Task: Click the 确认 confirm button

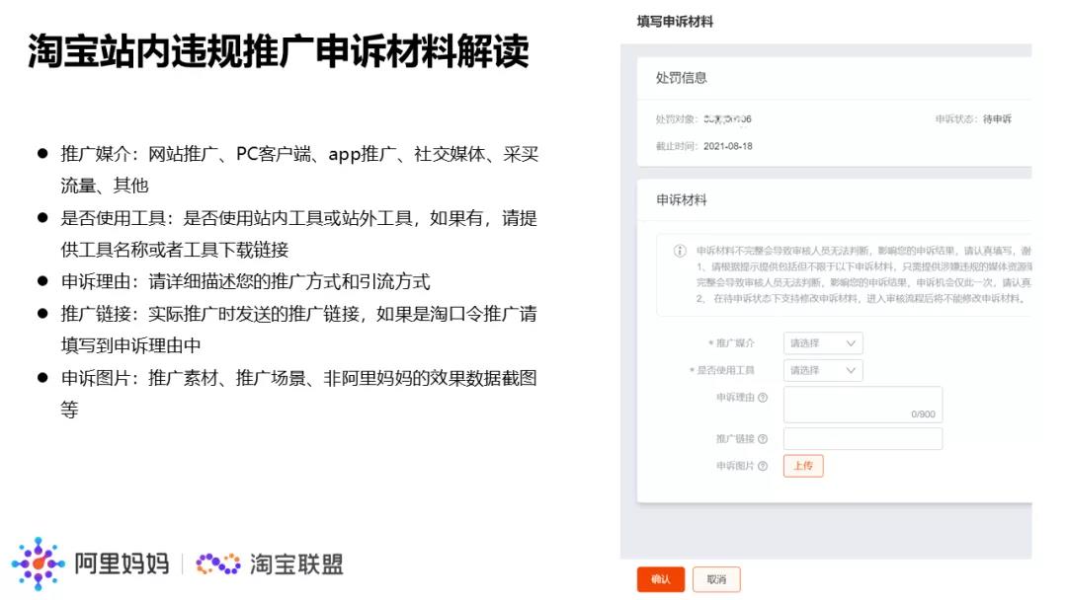Action: (x=661, y=579)
